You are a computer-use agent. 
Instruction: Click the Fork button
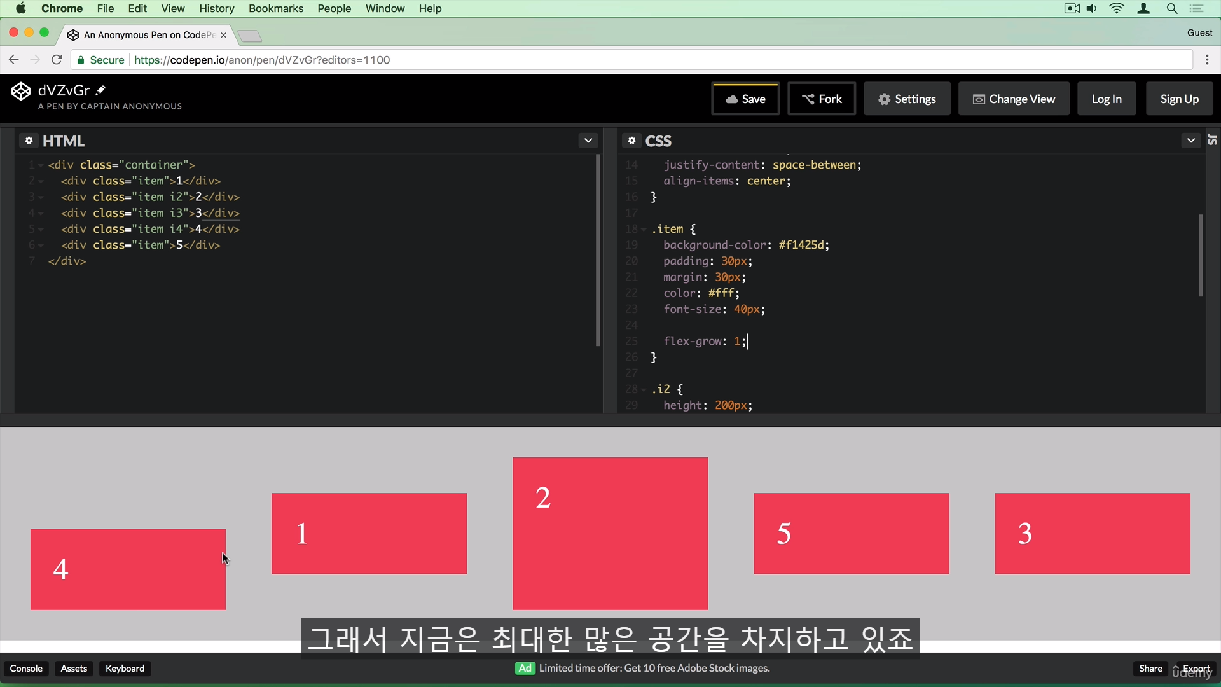click(821, 99)
